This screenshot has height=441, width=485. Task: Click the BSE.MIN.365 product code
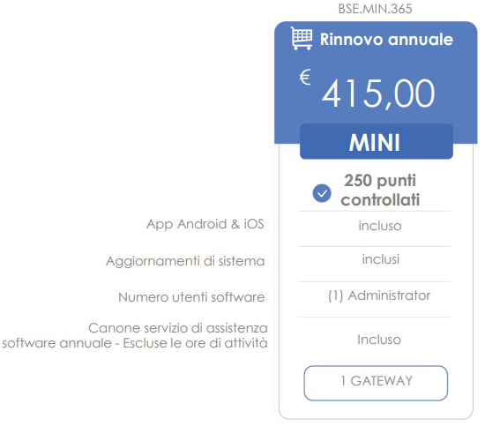(375, 9)
